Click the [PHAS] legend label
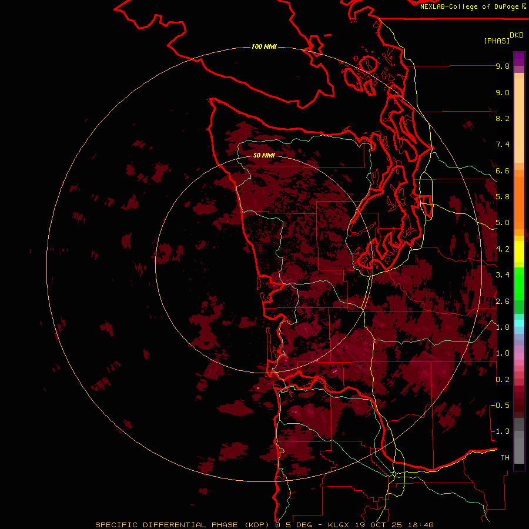 [497, 41]
